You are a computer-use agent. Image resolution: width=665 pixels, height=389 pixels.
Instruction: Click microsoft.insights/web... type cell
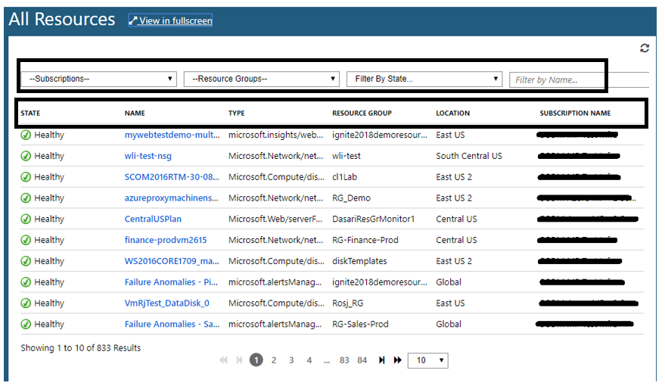coord(276,135)
